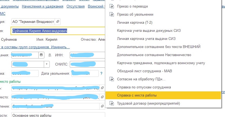Click icon beside Согласие на обработку ПДн

pos(111,79)
